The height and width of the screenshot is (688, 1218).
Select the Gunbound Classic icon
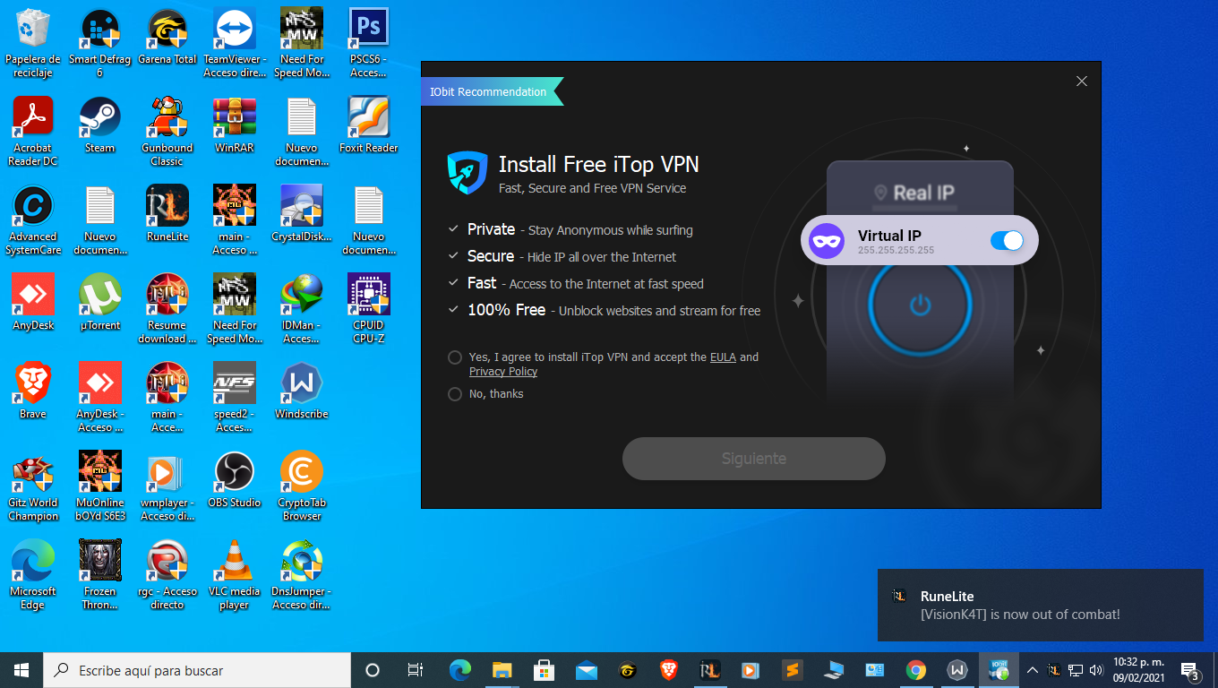pyautogui.click(x=167, y=132)
